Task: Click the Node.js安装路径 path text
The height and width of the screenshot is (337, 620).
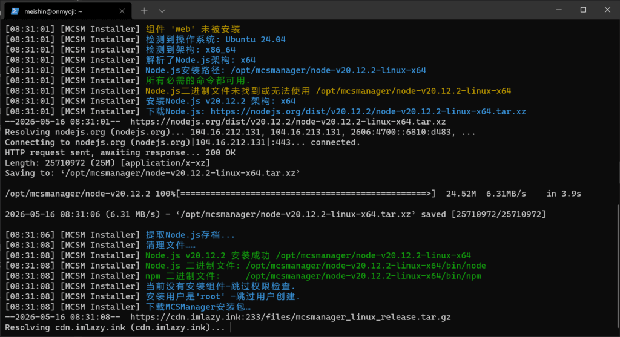Action: click(328, 70)
